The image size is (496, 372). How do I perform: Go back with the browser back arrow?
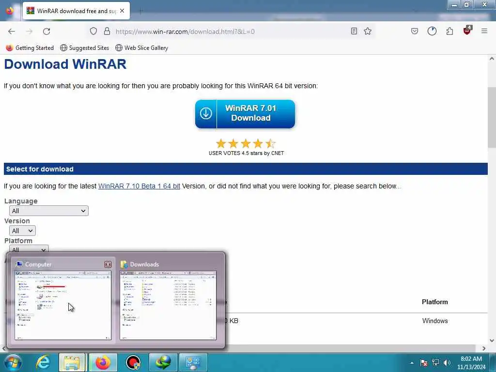[x=12, y=31]
